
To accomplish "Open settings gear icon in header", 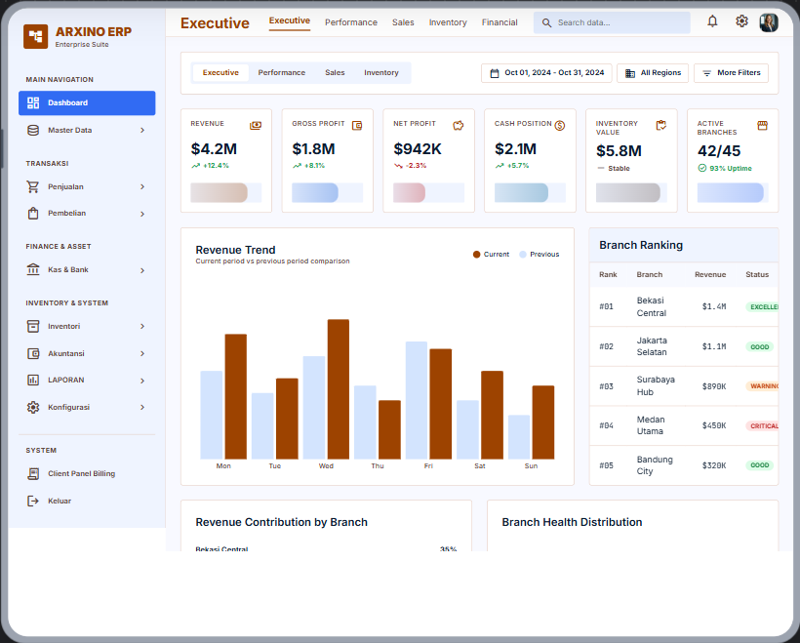I will (741, 21).
